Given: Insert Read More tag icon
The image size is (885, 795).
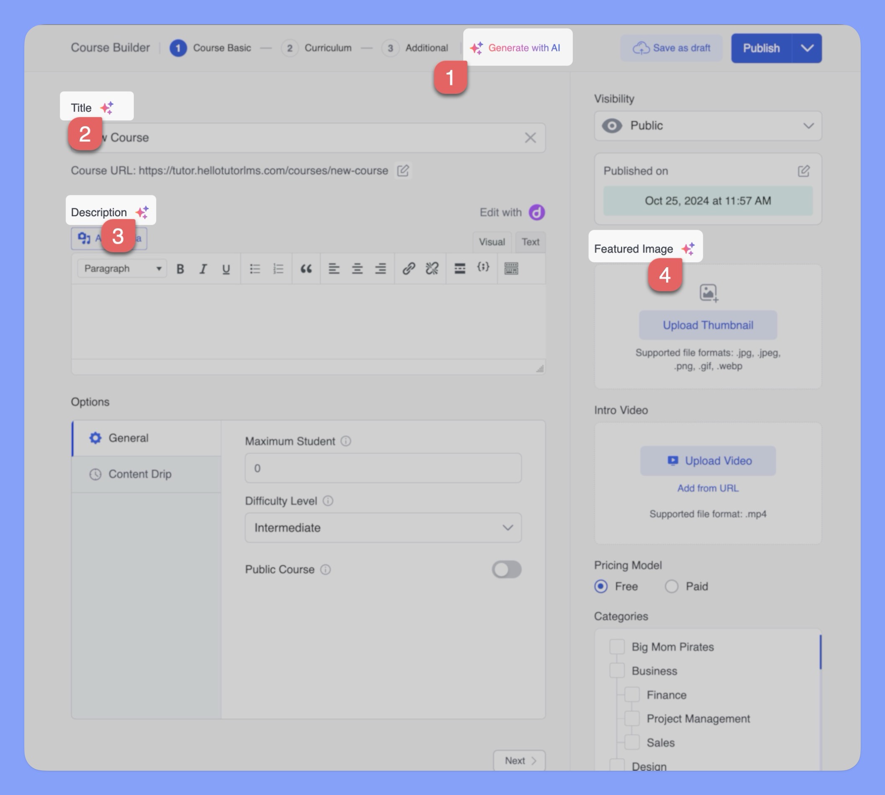Looking at the screenshot, I should click(460, 268).
